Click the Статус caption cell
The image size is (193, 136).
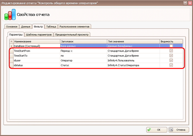click(84, 65)
